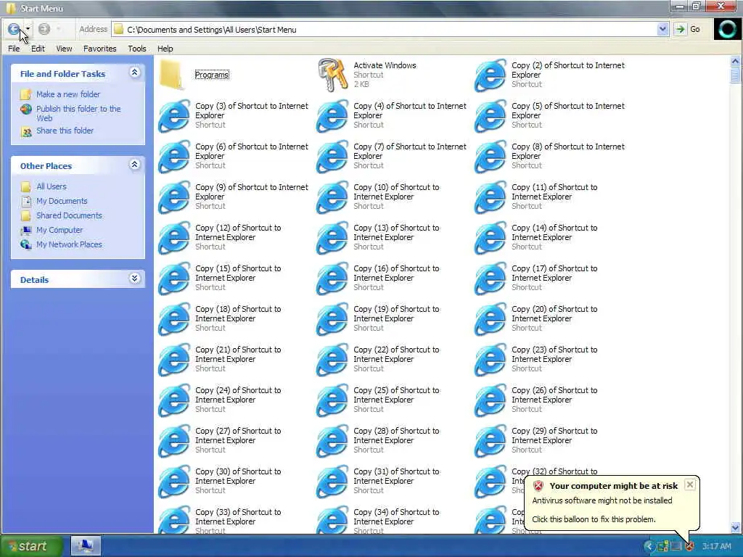Screen dimensions: 743x557
Task: Click Make a new folder link
Action: coord(68,94)
